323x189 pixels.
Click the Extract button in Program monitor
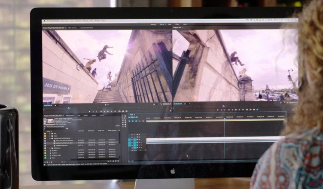tap(250, 110)
